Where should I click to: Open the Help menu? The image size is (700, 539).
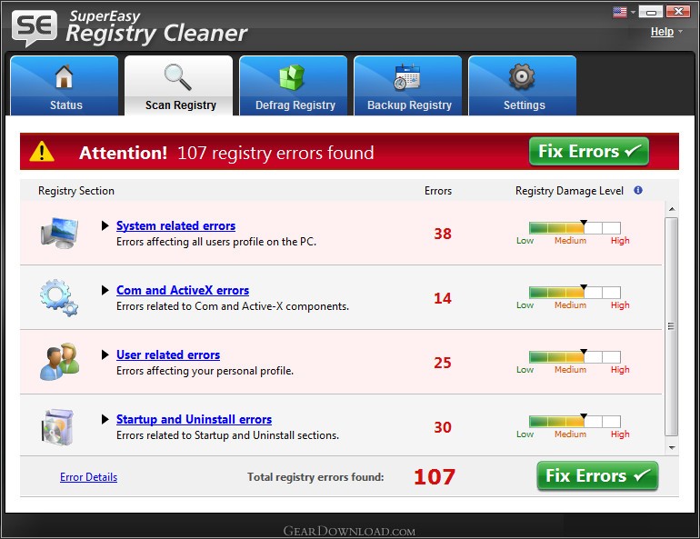coord(662,32)
